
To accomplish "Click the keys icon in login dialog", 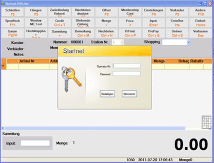I will coord(71,79).
